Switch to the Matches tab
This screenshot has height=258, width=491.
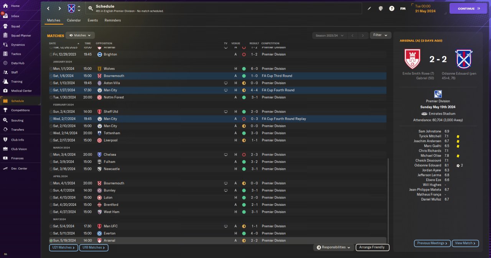point(54,20)
